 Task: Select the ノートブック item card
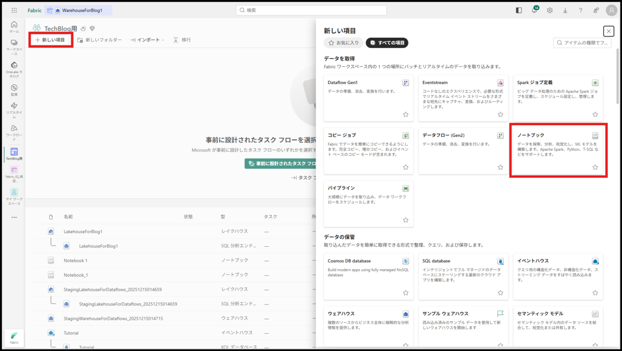coord(558,151)
